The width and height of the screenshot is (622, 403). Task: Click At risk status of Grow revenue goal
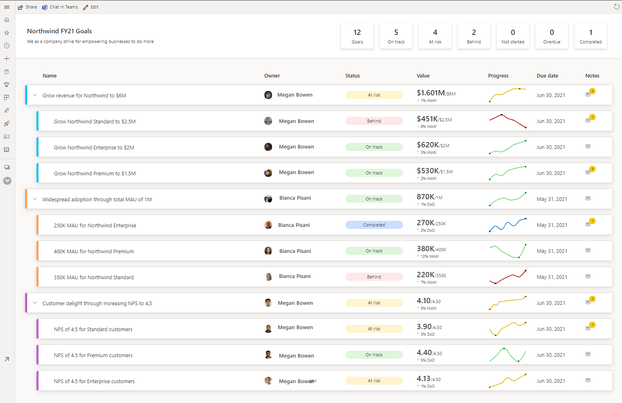click(374, 95)
